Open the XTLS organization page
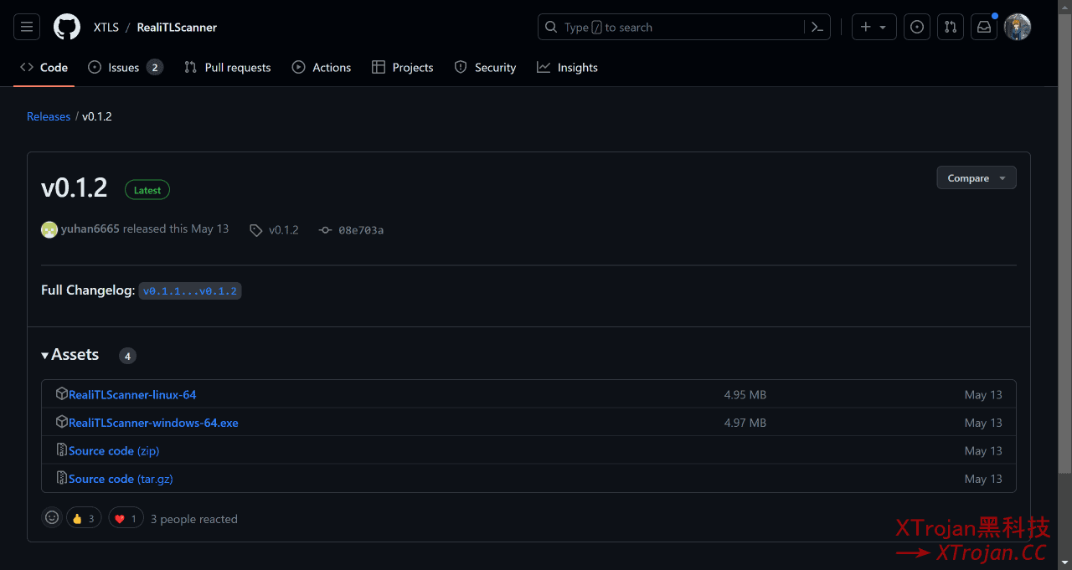This screenshot has width=1072, height=570. click(106, 27)
